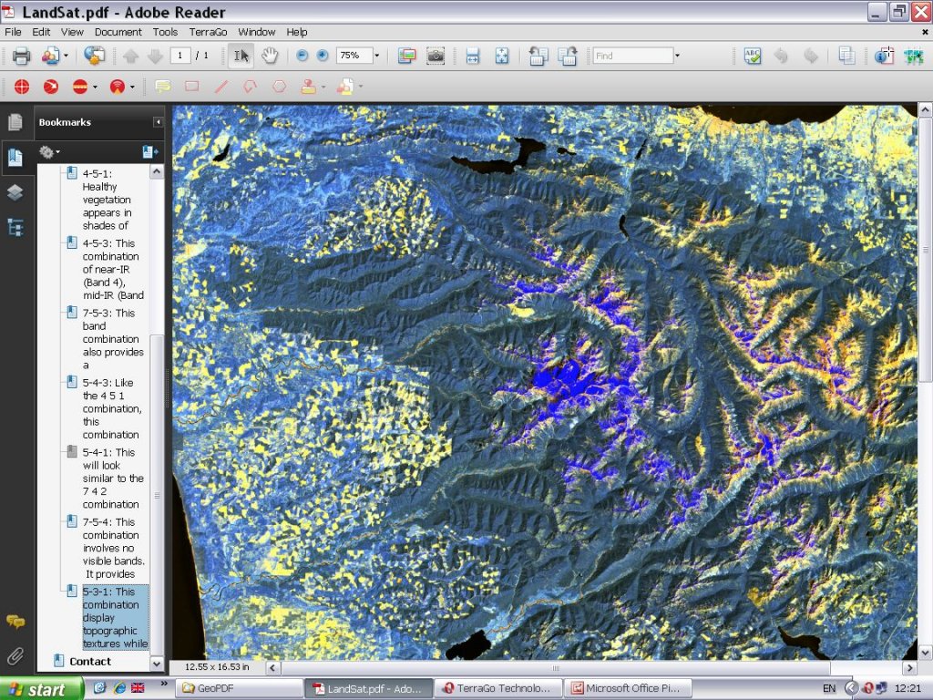
Task: Open the Layers panel in sidebar
Action: click(x=15, y=192)
